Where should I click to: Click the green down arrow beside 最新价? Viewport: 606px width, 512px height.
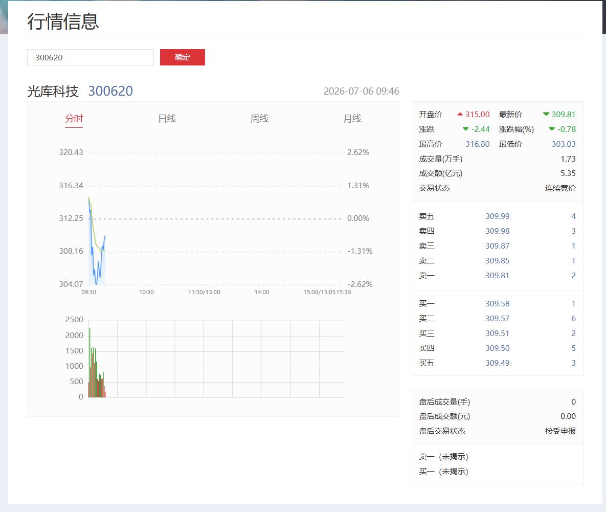pyautogui.click(x=546, y=114)
